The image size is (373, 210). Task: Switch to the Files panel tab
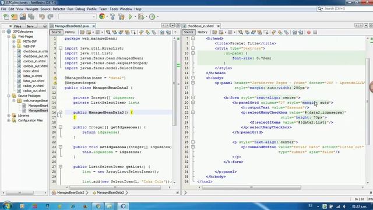tap(17, 26)
